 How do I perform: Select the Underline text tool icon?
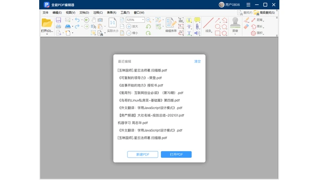pos(189,33)
